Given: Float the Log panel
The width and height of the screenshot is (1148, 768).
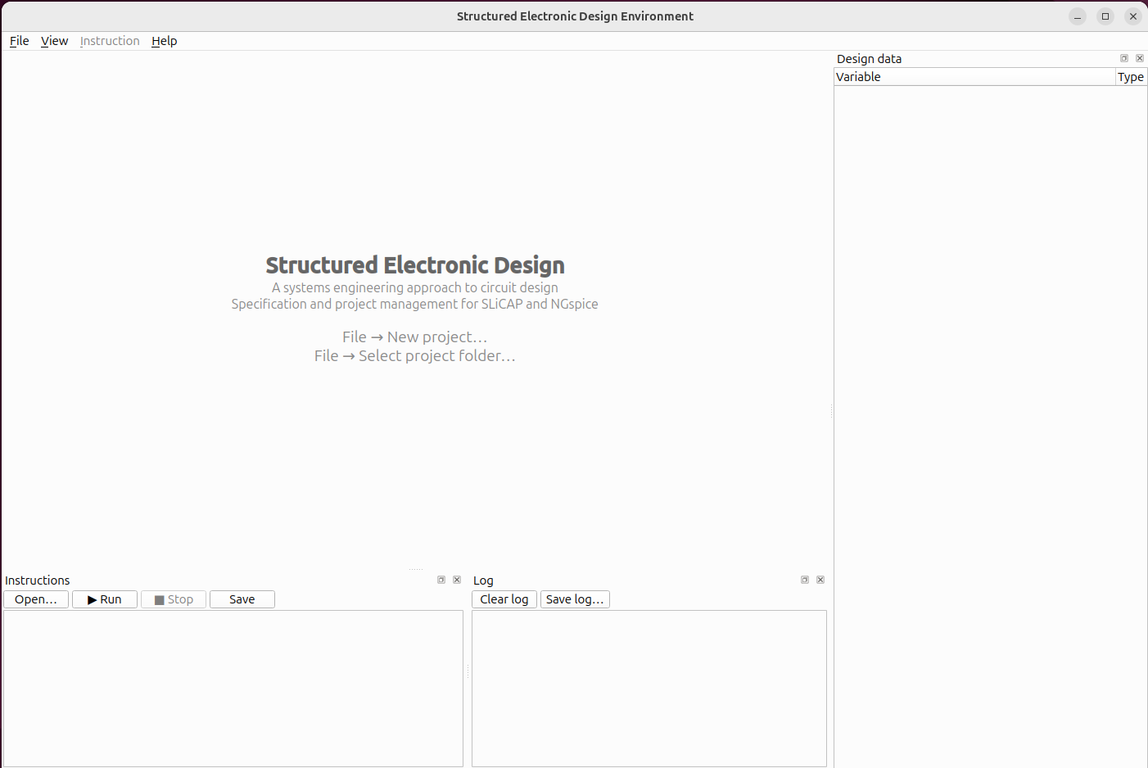Looking at the screenshot, I should pyautogui.click(x=805, y=580).
